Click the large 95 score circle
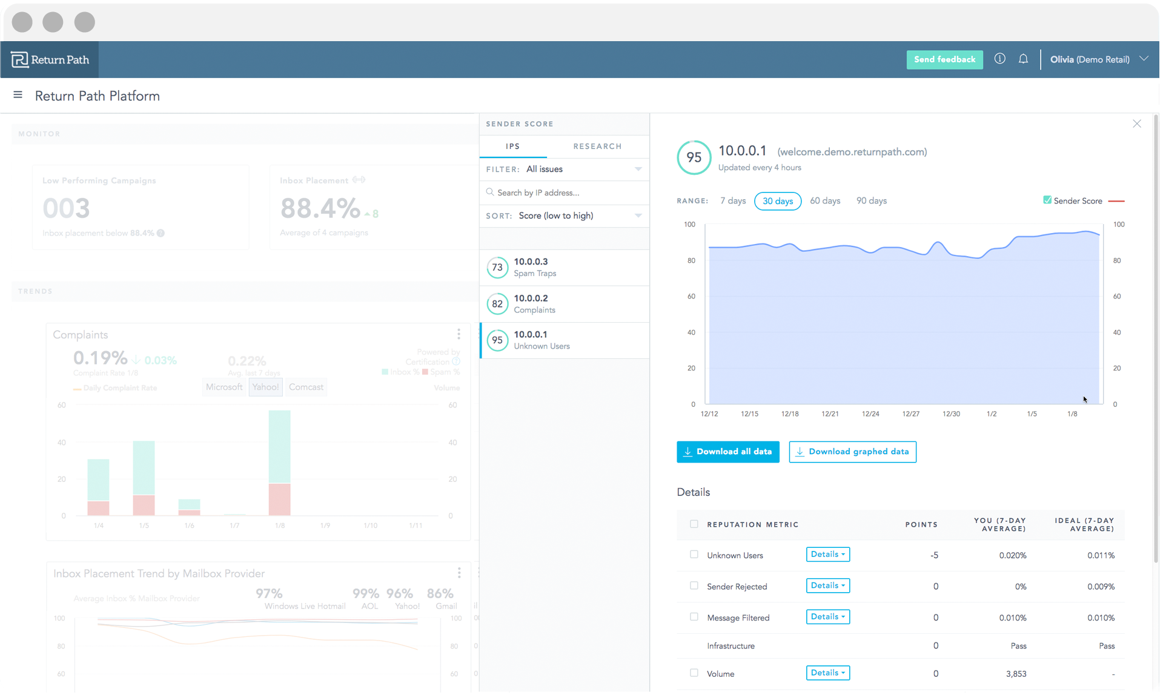This screenshot has width=1163, height=695. [x=694, y=157]
